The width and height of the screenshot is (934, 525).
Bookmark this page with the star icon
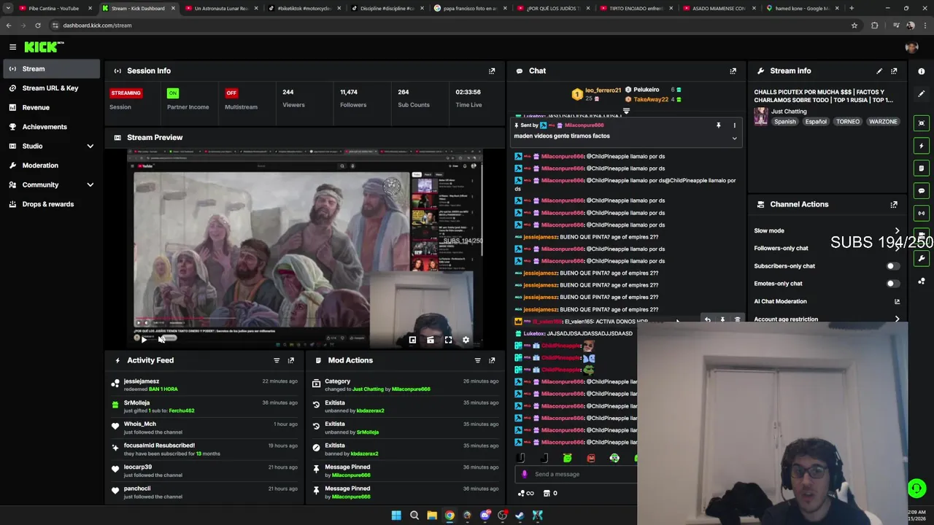click(854, 26)
